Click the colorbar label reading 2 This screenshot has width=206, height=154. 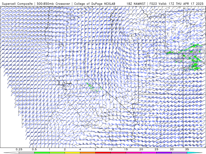point(65,149)
